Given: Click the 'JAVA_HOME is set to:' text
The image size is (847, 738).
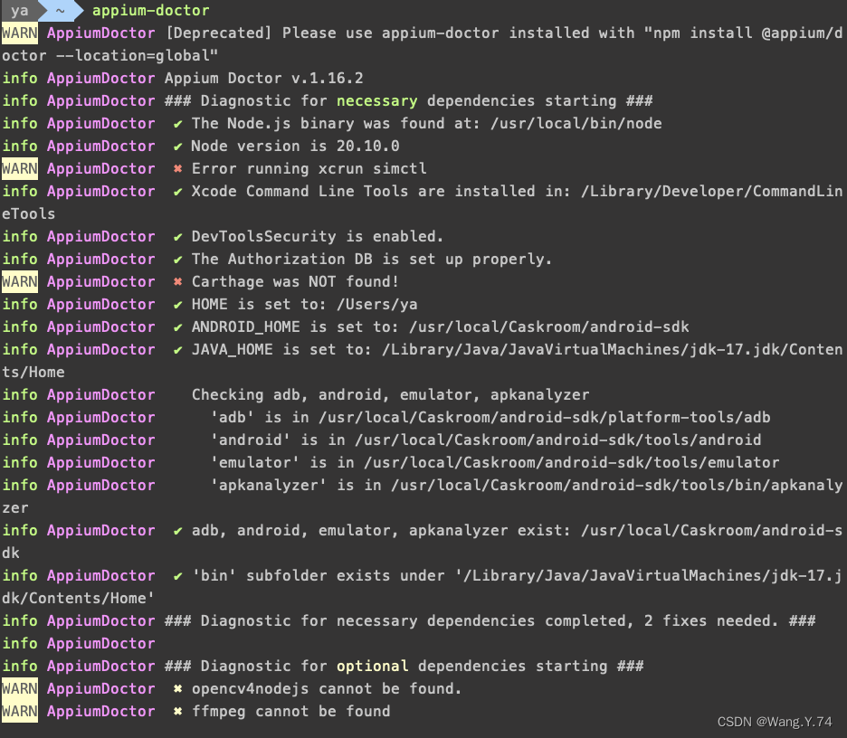Looking at the screenshot, I should (x=281, y=349).
